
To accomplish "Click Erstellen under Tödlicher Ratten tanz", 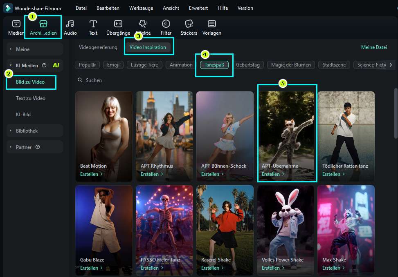I will tap(333, 174).
